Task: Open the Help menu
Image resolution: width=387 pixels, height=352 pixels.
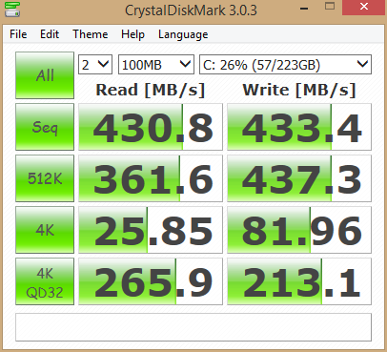Action: (x=132, y=34)
